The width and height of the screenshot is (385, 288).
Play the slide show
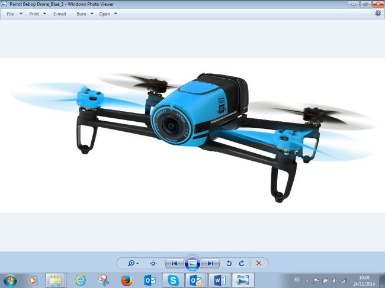(192, 263)
